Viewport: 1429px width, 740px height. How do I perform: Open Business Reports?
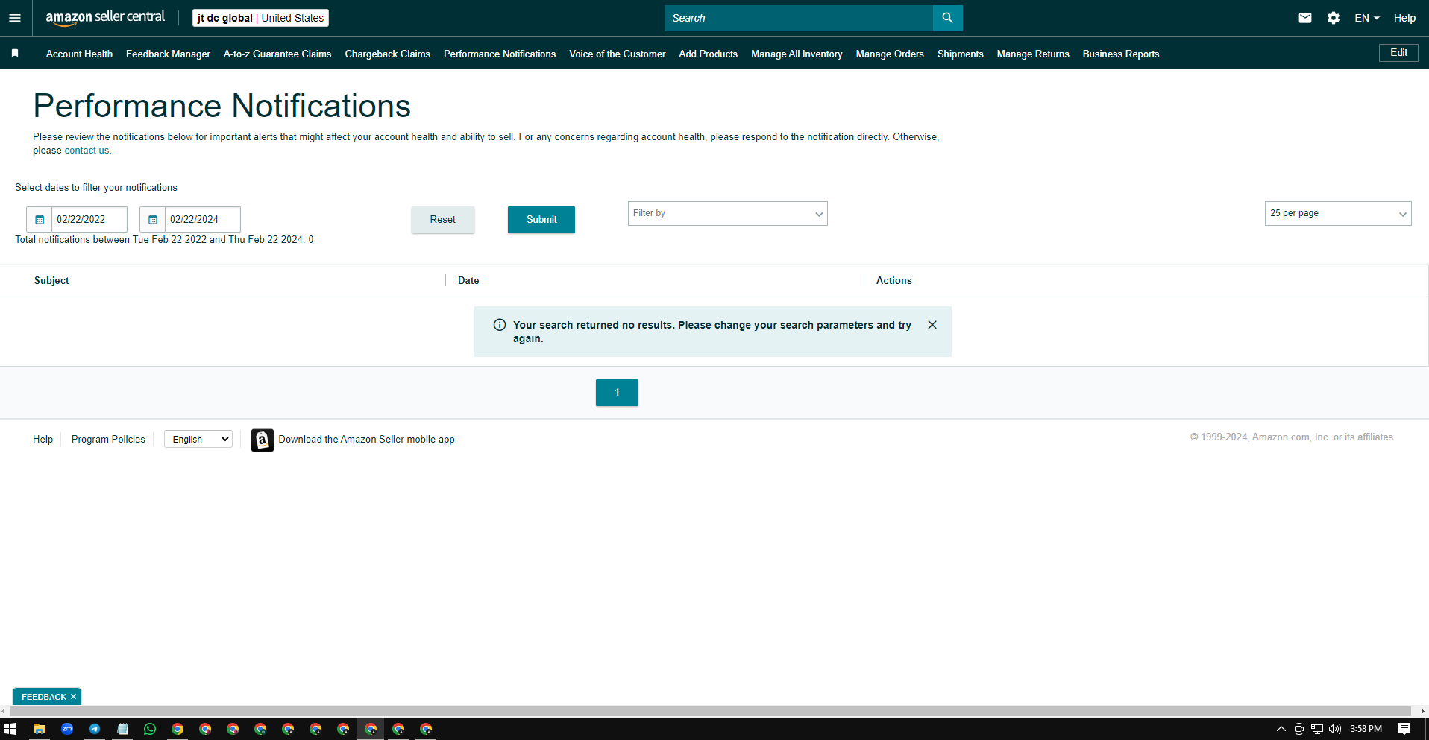[1121, 54]
